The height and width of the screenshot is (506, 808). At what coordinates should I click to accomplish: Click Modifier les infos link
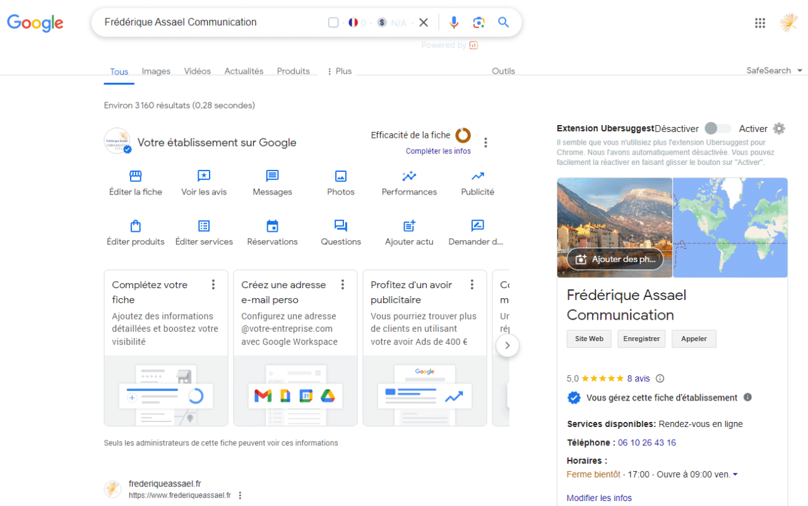[x=599, y=498]
